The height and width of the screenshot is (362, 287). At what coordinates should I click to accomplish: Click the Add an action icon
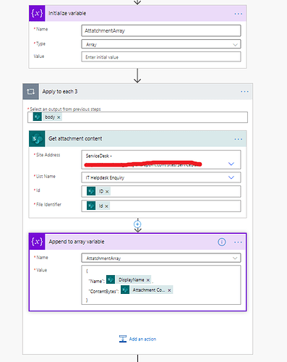[x=123, y=339]
